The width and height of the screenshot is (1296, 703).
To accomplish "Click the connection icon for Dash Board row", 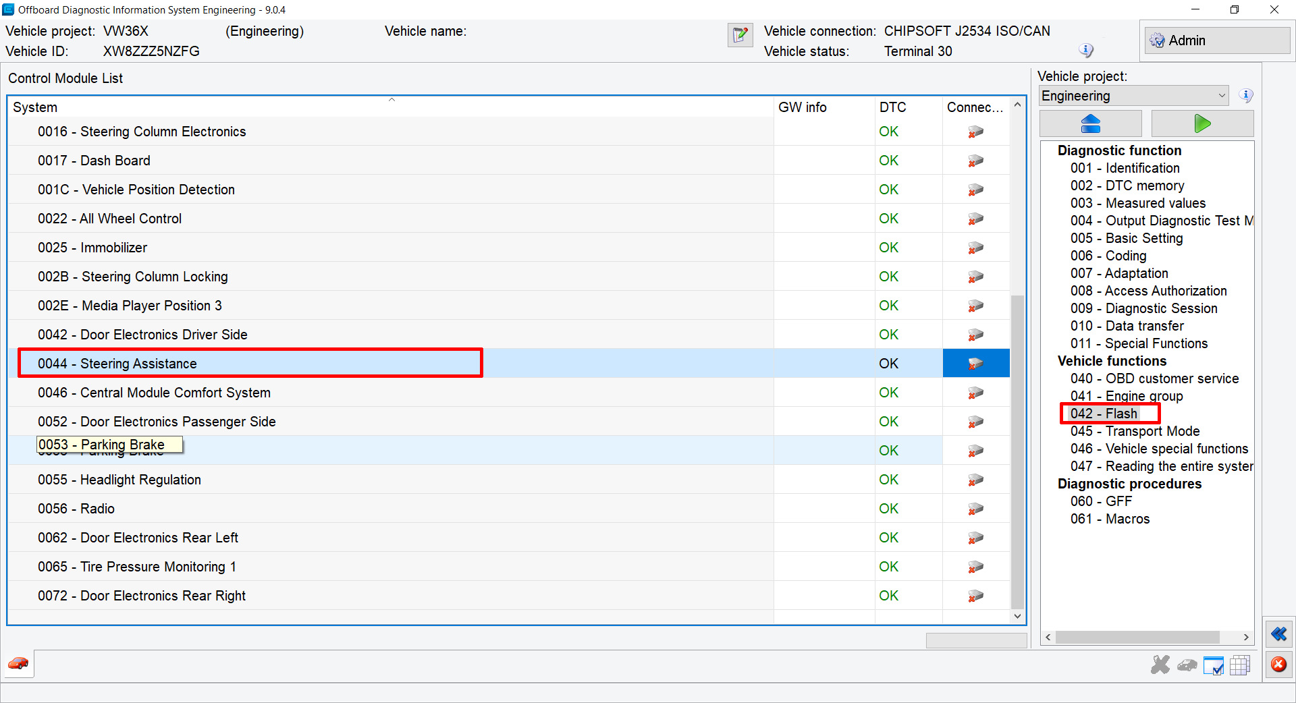I will [x=975, y=161].
